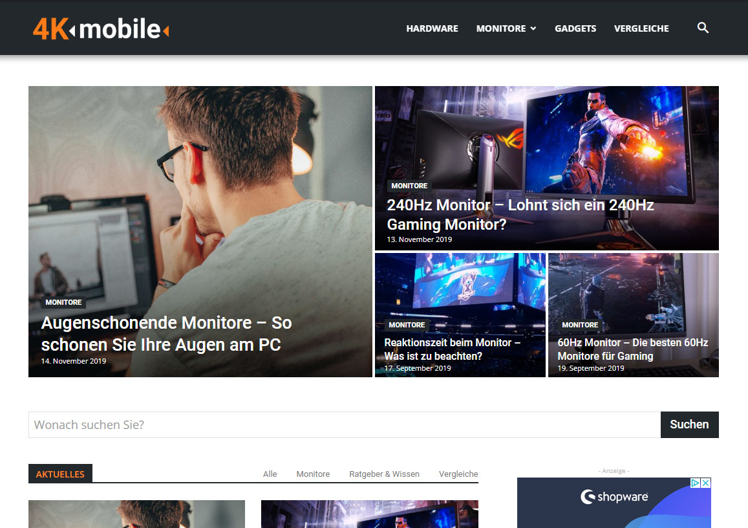Click the 4K mobile logo
748x528 pixels.
[101, 28]
